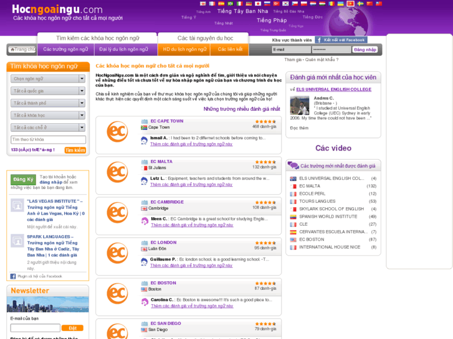Go to home via Trang chủ
This screenshot has height=339, width=453.
(x=22, y=49)
